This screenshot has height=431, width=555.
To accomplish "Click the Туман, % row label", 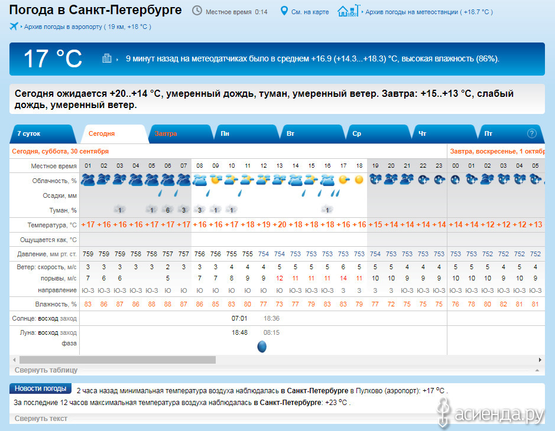I will 63,210.
